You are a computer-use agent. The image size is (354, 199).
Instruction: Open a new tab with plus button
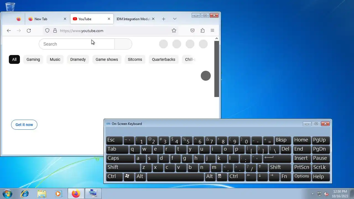164,19
